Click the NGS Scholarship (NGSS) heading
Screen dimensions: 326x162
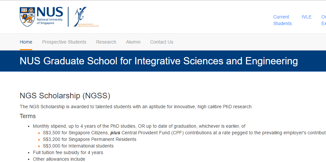[x=65, y=96]
